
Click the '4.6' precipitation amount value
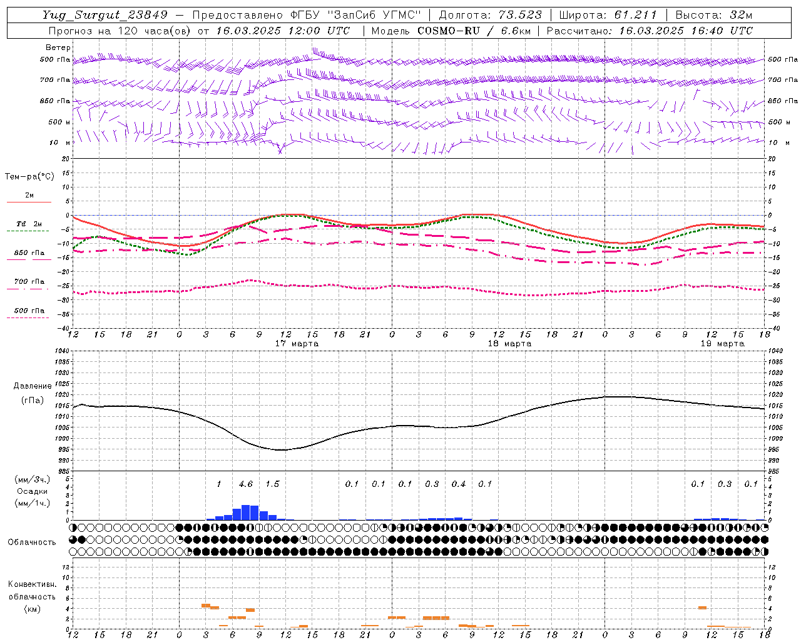[x=246, y=484]
